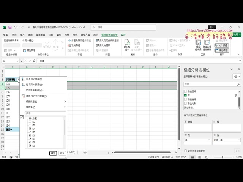Screen dimensions: 243x182
Task: Switch to Page Layout view in status bar
Action: (200, 157)
